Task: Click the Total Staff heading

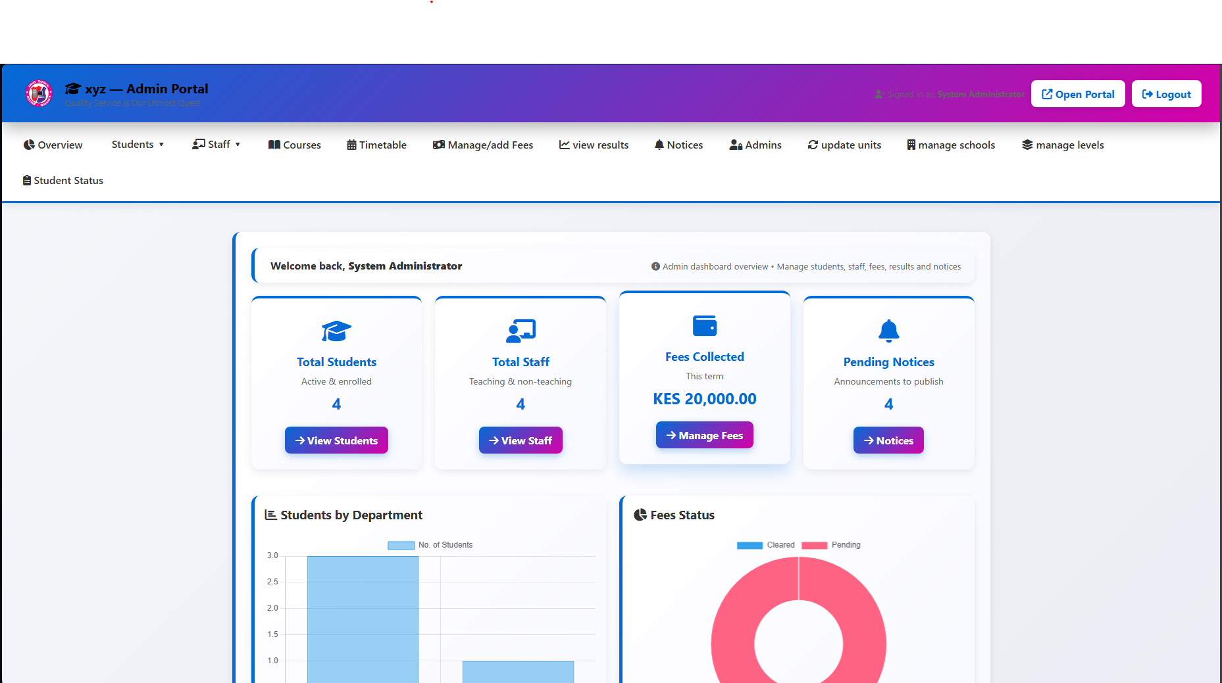Action: [521, 362]
